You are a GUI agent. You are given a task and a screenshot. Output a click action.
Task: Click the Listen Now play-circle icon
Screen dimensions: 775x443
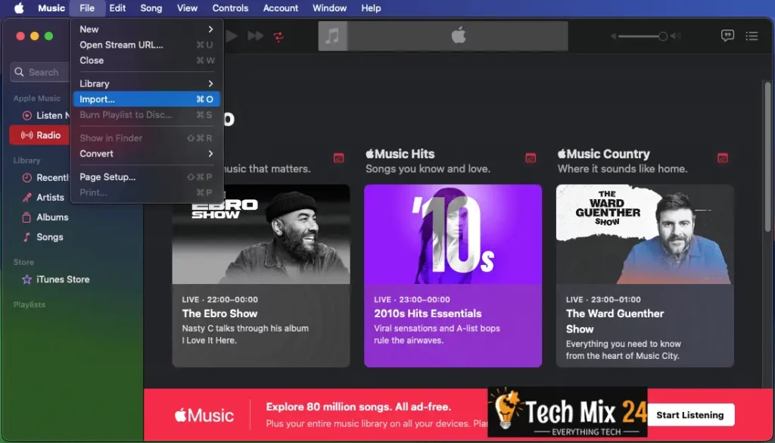(x=26, y=115)
